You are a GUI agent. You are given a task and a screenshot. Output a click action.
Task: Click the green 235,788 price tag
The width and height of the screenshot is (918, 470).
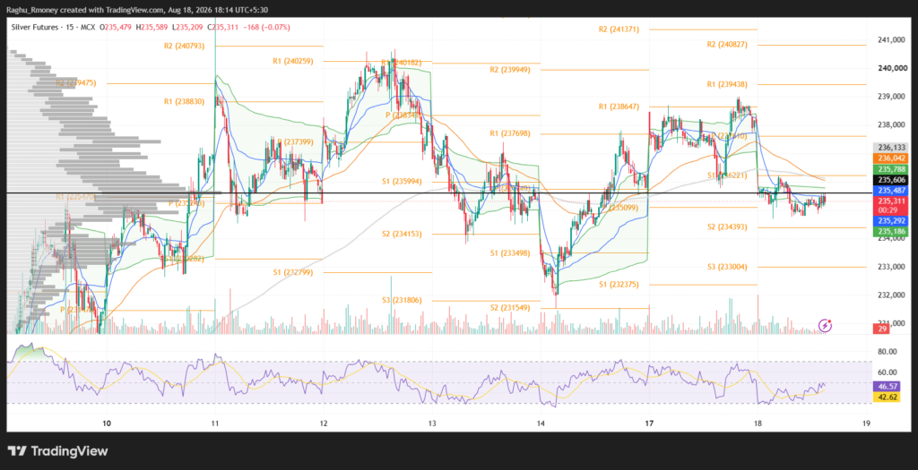pyautogui.click(x=890, y=169)
